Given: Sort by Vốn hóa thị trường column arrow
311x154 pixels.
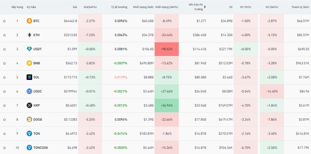Looking at the screenshot, I should [x=205, y=7].
